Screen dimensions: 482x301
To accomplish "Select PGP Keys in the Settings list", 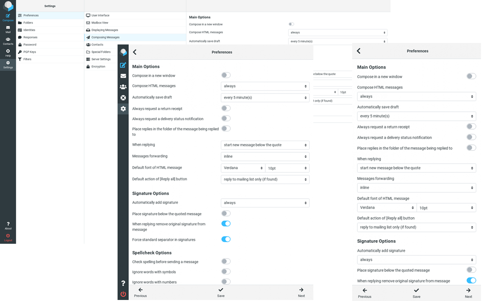I will [x=30, y=52].
